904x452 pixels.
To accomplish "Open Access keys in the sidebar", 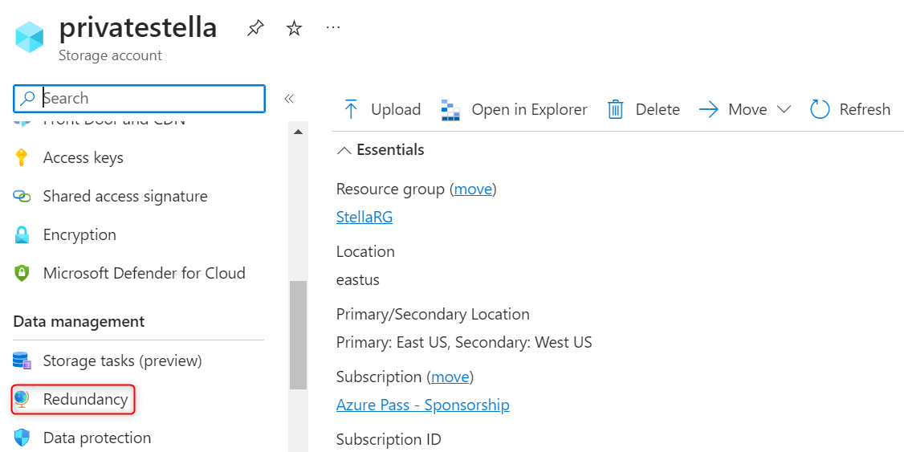I will 83,157.
